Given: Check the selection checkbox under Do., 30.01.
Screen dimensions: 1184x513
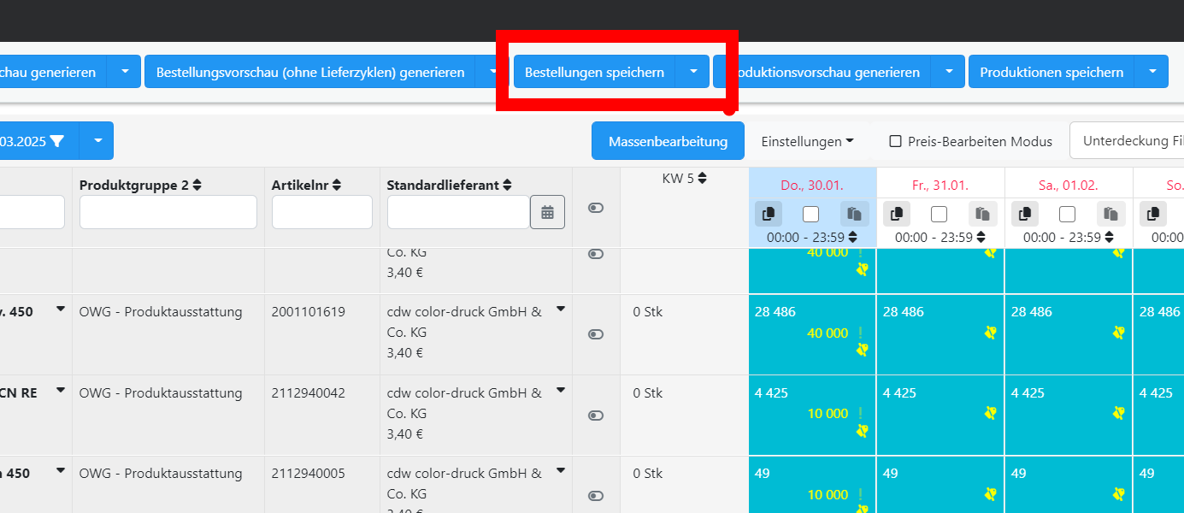Looking at the screenshot, I should (810, 214).
